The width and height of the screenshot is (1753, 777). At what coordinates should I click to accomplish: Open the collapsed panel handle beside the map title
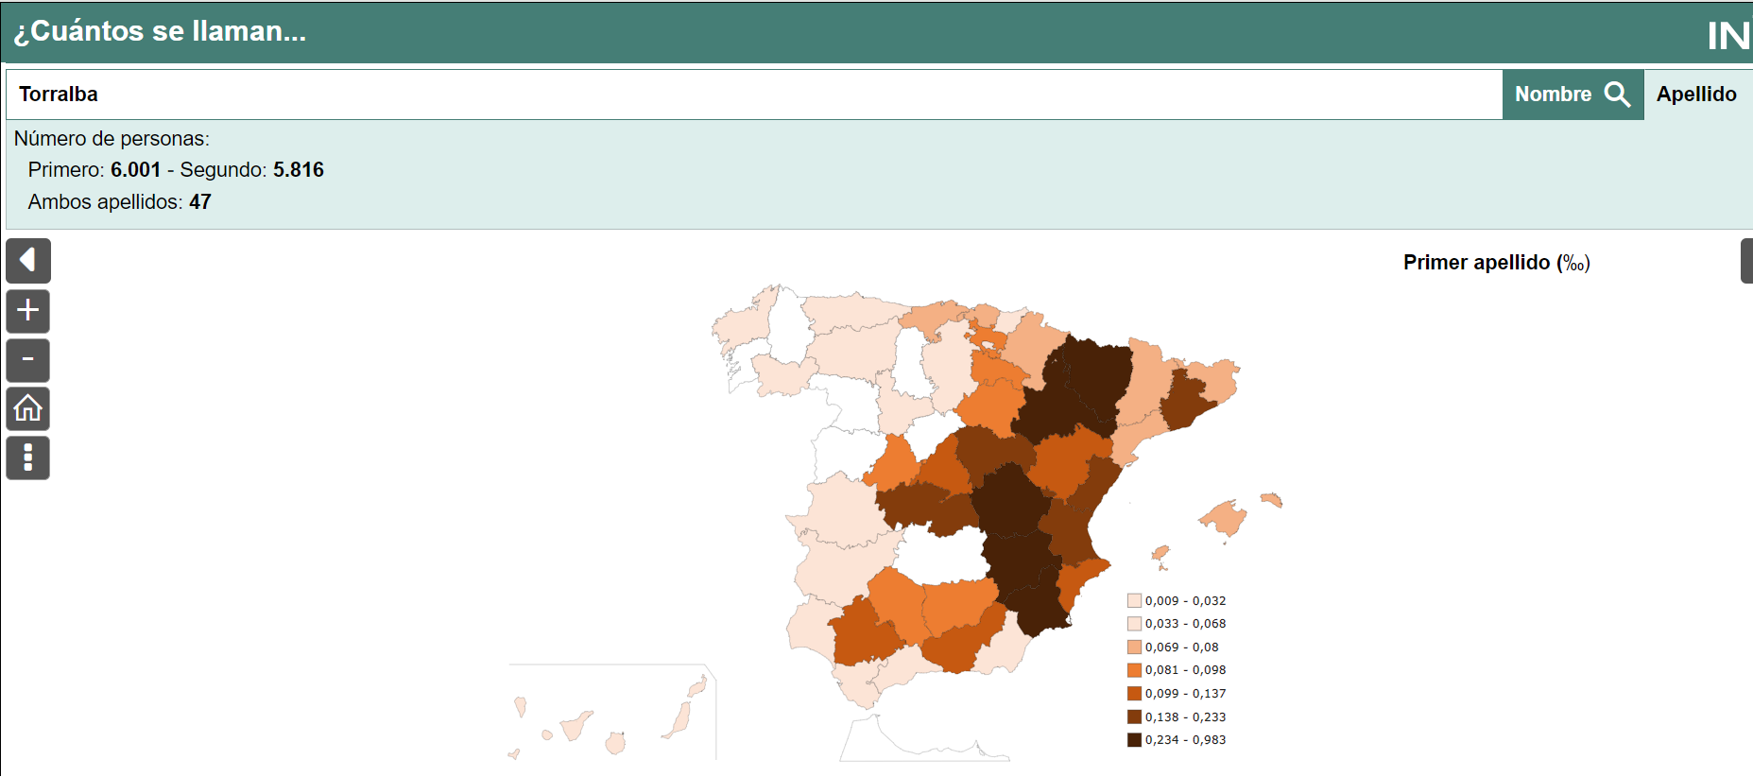(1746, 261)
